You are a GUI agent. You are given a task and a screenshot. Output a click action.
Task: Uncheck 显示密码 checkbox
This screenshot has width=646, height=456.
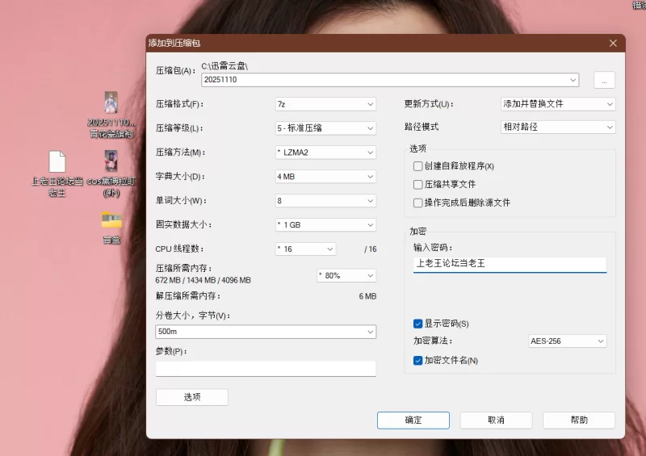[x=418, y=324]
